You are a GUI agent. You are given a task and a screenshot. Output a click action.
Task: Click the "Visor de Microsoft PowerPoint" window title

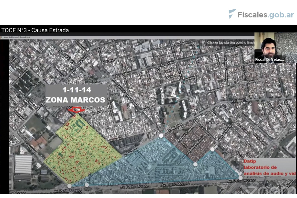(x=19, y=37)
